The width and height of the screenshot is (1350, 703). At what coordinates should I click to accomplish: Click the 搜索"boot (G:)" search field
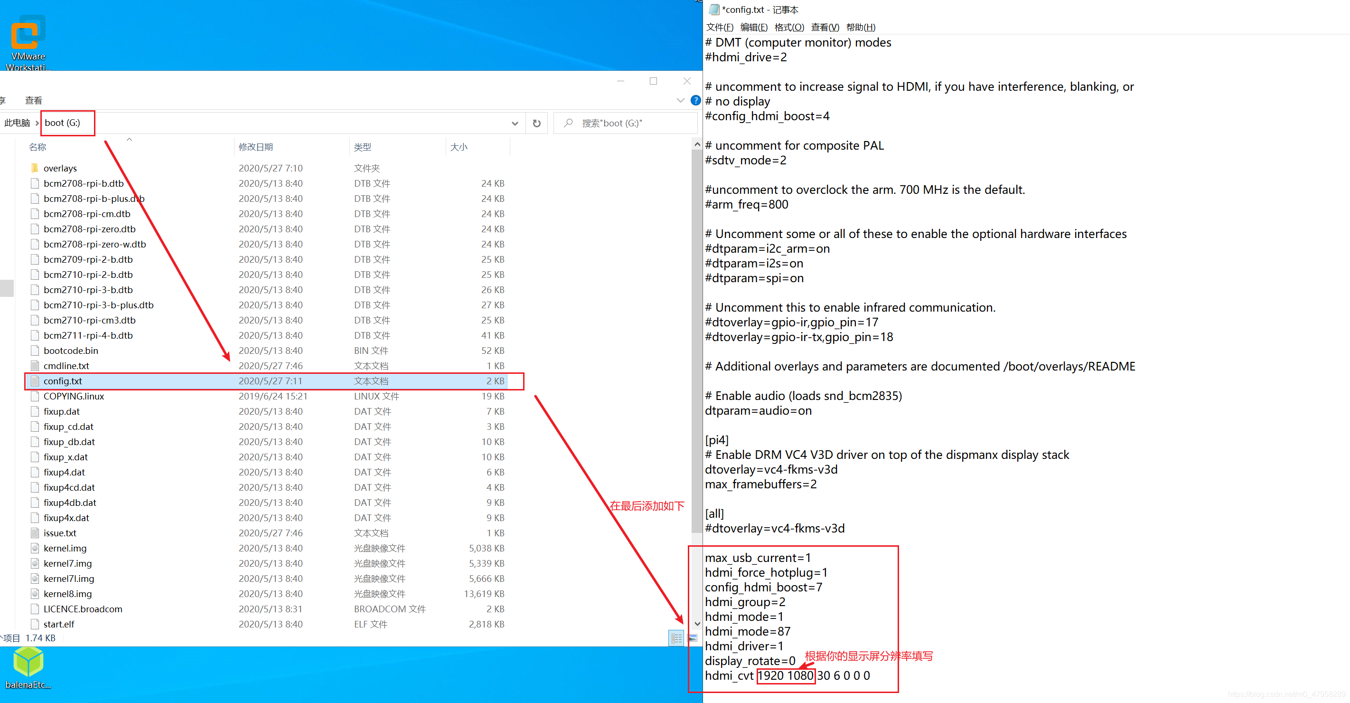625,123
